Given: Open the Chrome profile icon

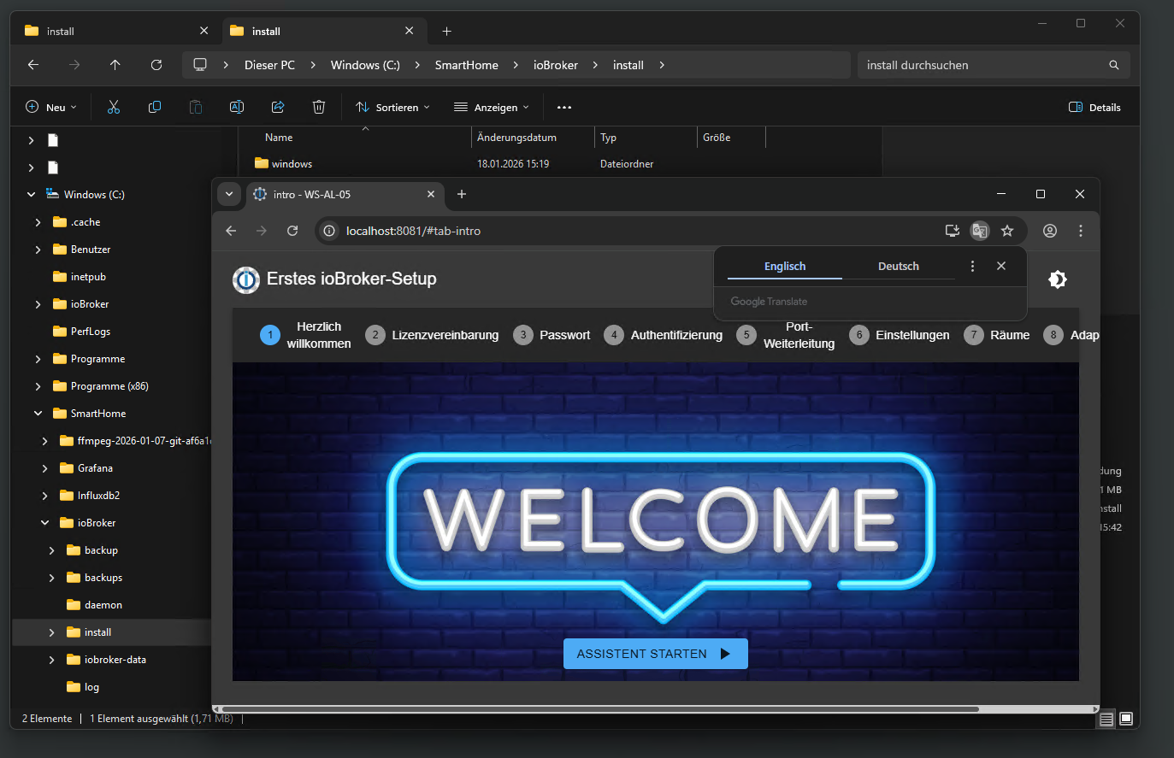Looking at the screenshot, I should click(1050, 231).
